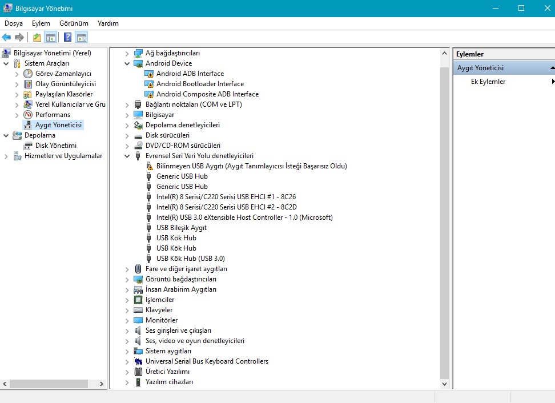Select Android ADB Interface warning device
The width and height of the screenshot is (555, 403).
pos(190,74)
